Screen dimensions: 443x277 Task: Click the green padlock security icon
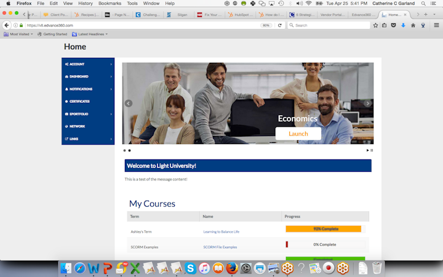(21, 25)
